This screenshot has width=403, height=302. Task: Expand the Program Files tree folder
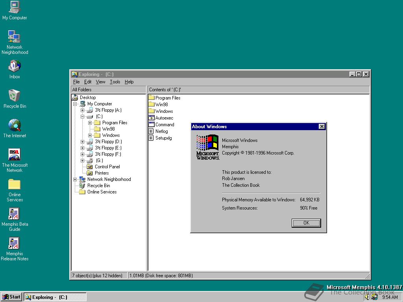tap(90, 123)
